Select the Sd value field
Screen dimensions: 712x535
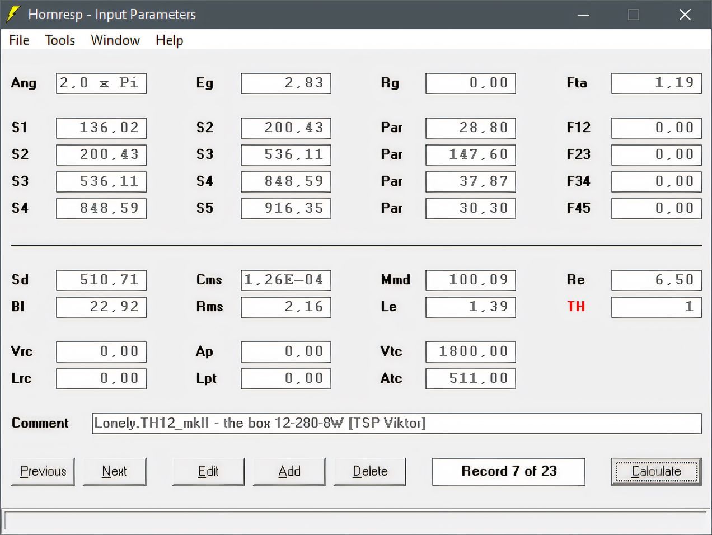(101, 280)
